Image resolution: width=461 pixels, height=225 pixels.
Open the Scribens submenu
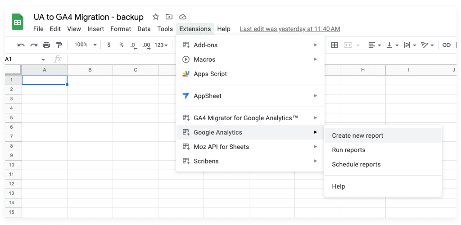(250, 161)
